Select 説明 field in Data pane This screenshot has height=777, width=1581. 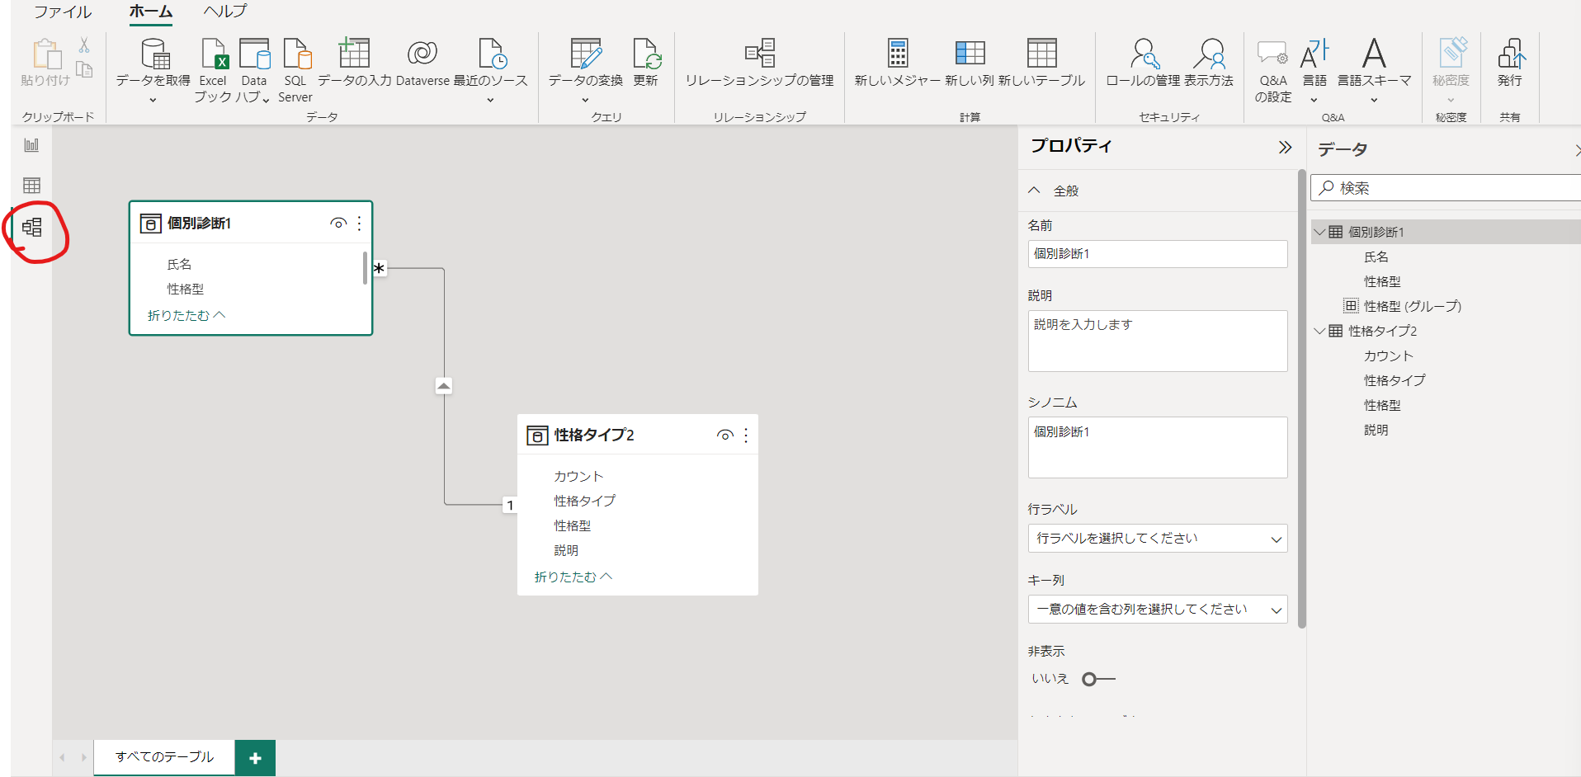tap(1376, 431)
